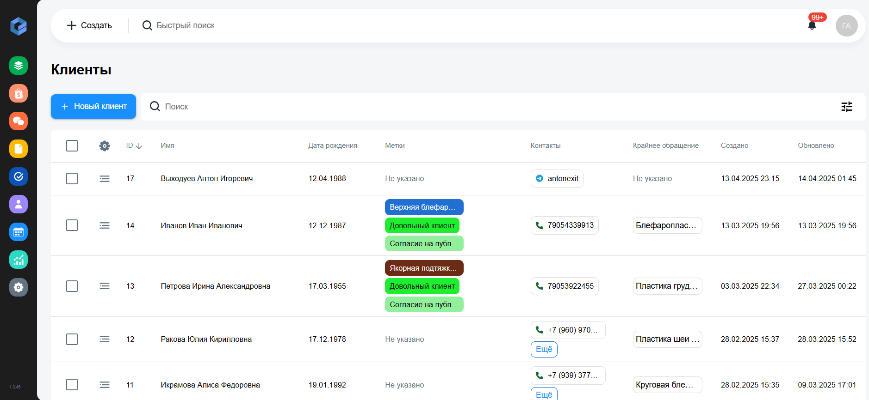869x400 pixels.
Task: Open the analytics chart sidebar icon
Action: (19, 260)
